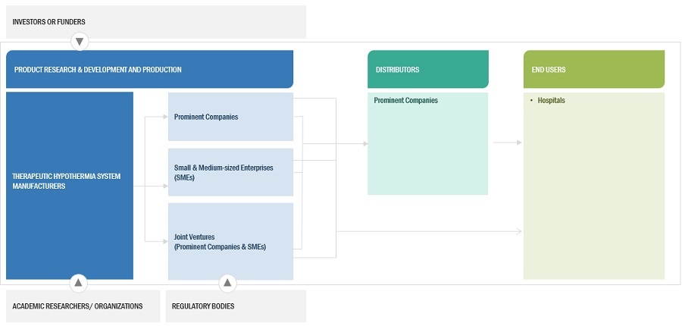
Task: Click the End Users header
Action: [593, 70]
